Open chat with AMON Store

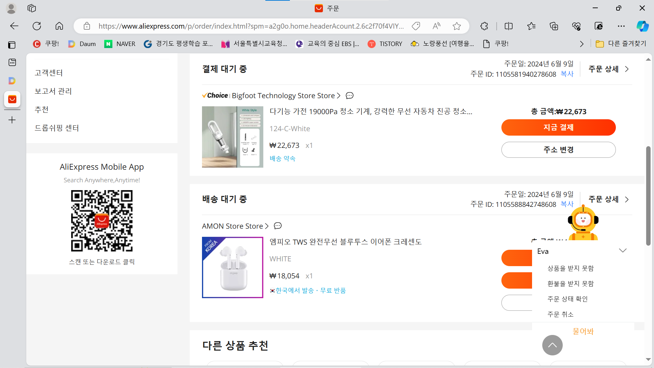278,226
